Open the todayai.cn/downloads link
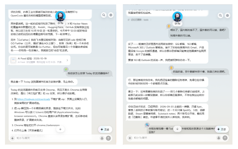The width and height of the screenshot is (238, 149). (x=34, y=99)
